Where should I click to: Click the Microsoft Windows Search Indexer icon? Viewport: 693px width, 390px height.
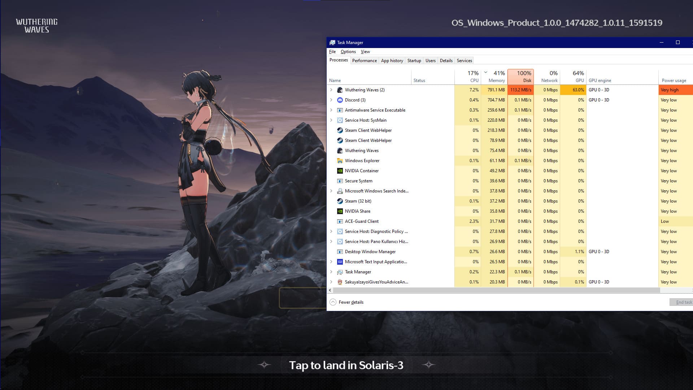(340, 191)
